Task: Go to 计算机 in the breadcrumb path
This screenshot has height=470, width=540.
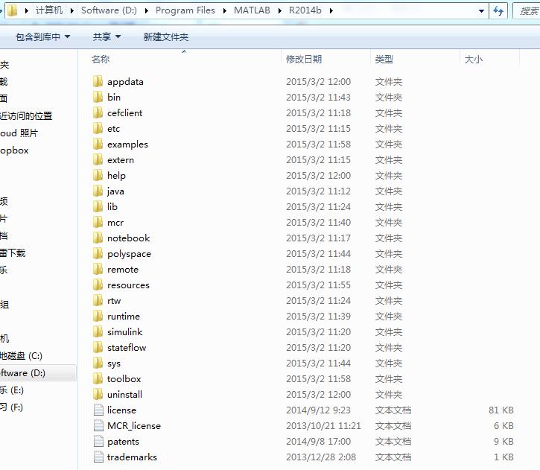Action: [x=49, y=10]
